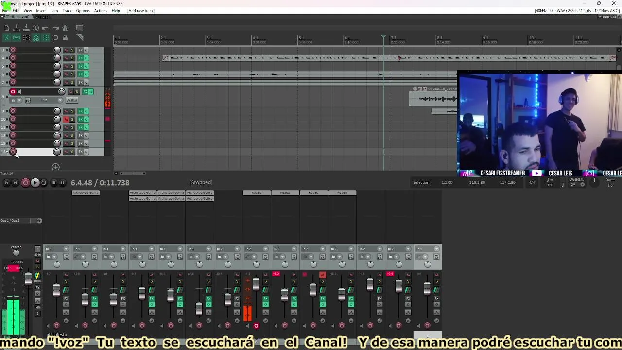Open the Actions menu
622x350 pixels.
coord(101,11)
